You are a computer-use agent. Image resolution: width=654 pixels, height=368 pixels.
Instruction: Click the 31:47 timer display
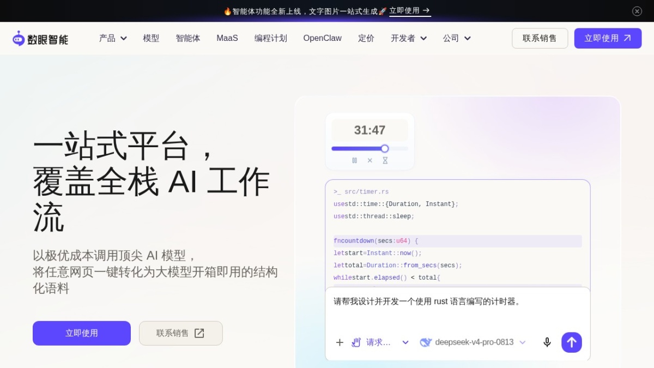point(370,130)
